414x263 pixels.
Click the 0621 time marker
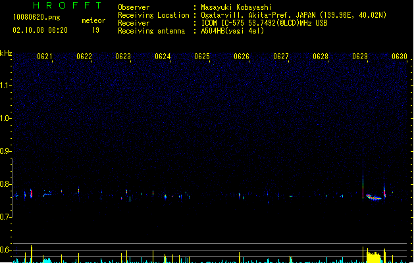pyautogui.click(x=45, y=57)
